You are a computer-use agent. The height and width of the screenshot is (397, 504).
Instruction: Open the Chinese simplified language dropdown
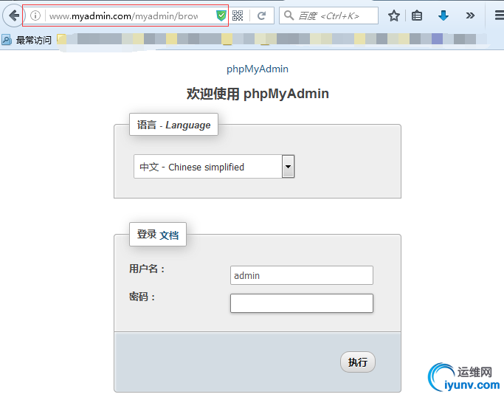point(214,167)
